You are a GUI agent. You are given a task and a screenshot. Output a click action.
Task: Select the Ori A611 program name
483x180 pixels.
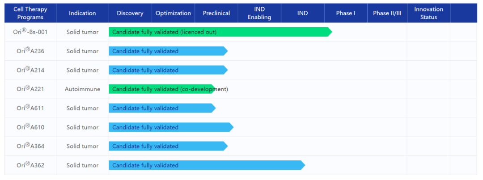click(x=30, y=108)
